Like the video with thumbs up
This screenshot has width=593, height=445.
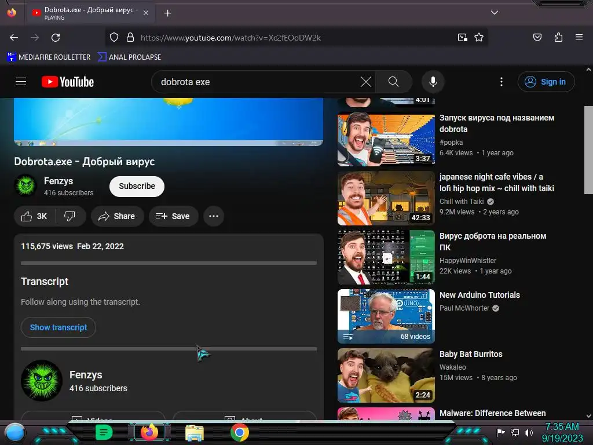tap(34, 216)
